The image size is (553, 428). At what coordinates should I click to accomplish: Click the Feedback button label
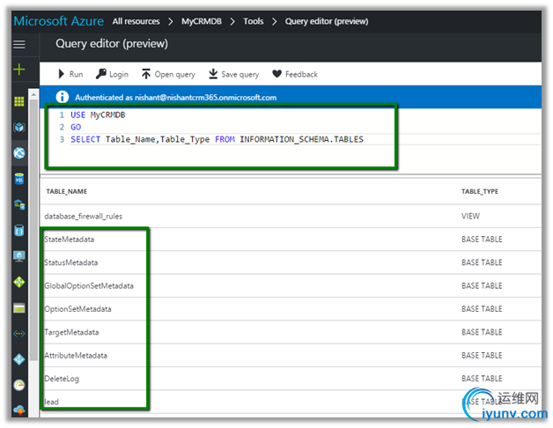click(x=301, y=74)
